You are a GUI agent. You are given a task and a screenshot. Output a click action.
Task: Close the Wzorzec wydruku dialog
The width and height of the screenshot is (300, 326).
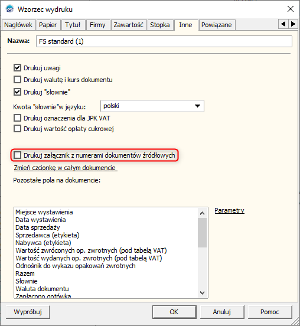[x=290, y=9]
